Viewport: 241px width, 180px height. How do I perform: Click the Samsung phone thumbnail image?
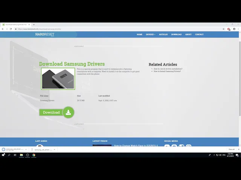(x=58, y=79)
